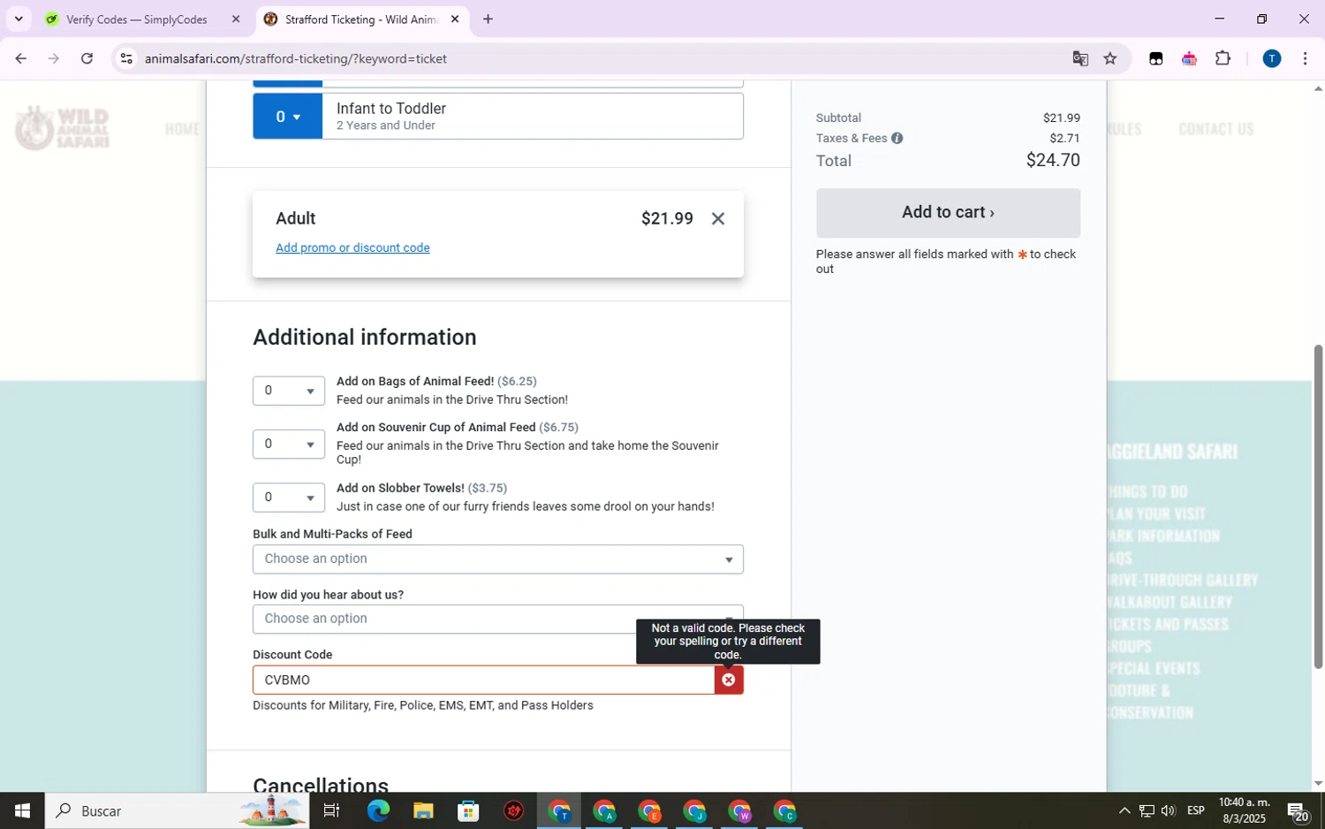
Task: Click the Add to cart button
Action: [x=948, y=212]
